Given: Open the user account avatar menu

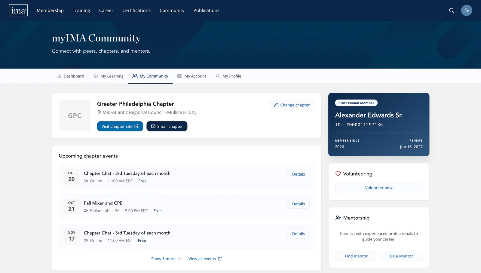Looking at the screenshot, I should pyautogui.click(x=467, y=11).
